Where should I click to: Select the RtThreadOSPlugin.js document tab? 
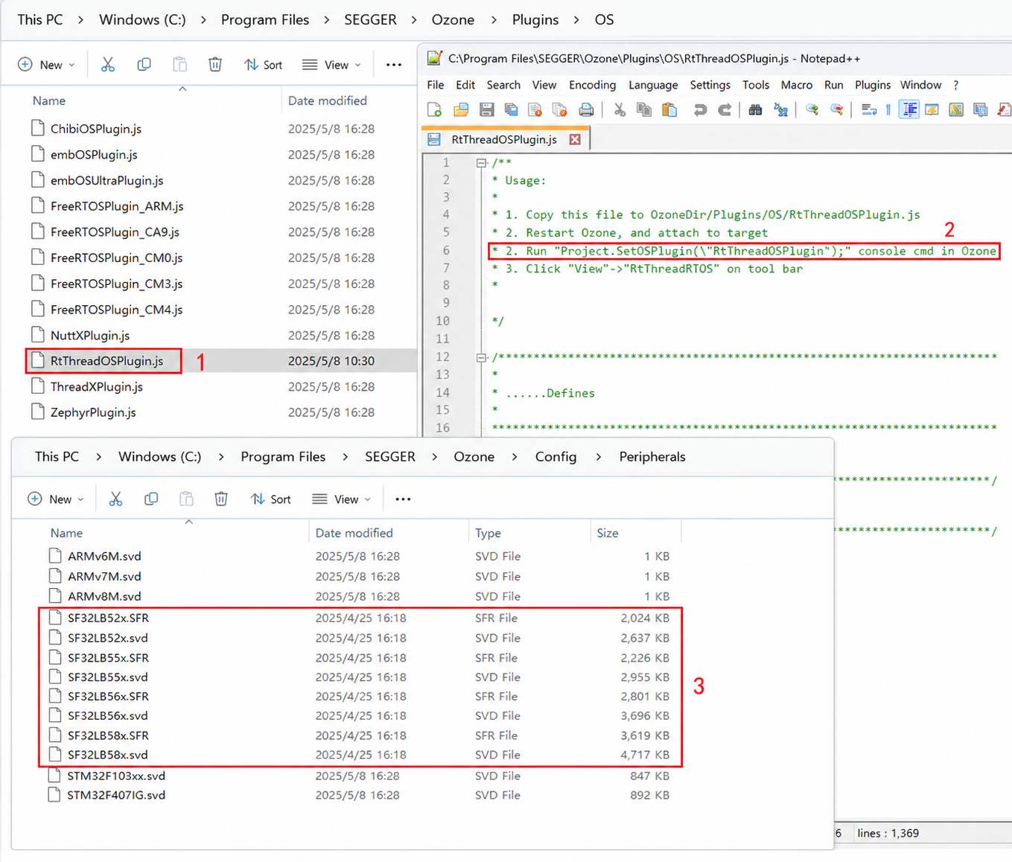505,139
